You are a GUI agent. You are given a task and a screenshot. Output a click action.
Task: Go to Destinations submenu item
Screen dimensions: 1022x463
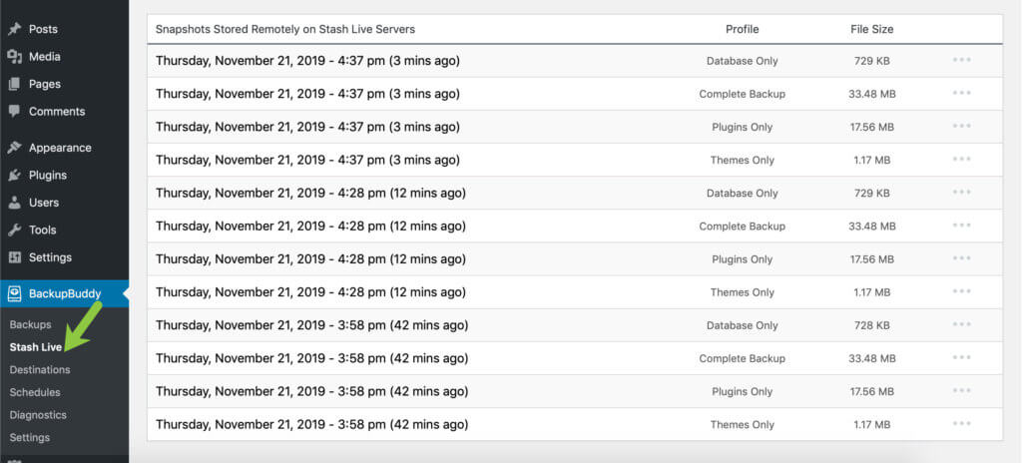point(40,370)
